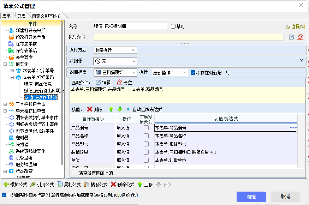
Task: Click 复制公式 button
Action: click(69, 185)
